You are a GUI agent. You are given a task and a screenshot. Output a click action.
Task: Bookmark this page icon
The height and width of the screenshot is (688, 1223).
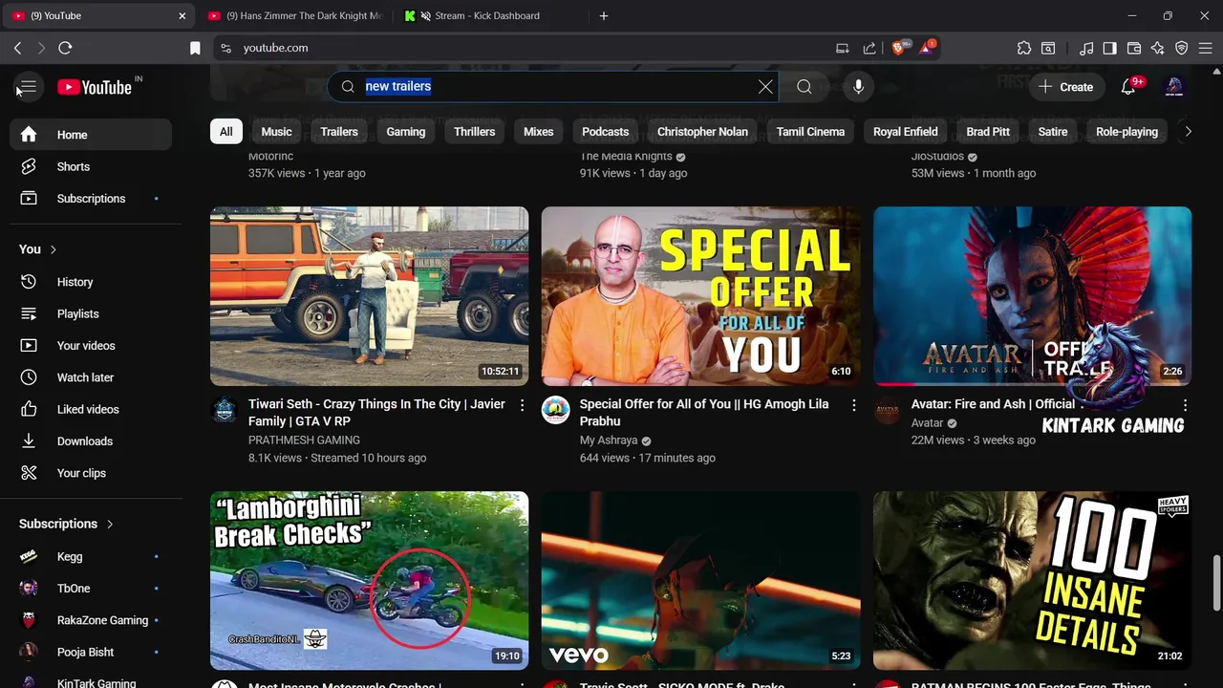point(195,48)
